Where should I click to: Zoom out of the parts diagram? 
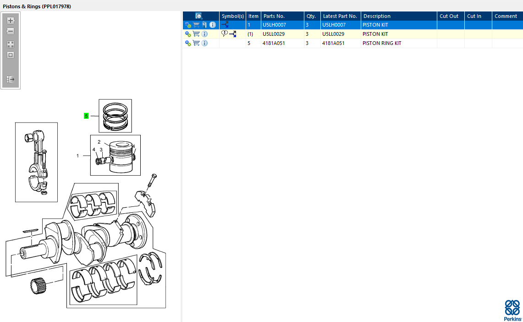(x=11, y=31)
